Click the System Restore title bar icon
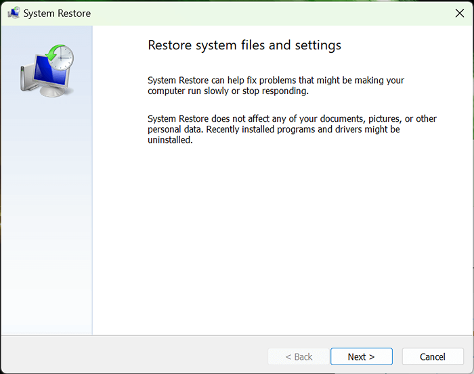The width and height of the screenshot is (474, 374). pyautogui.click(x=14, y=13)
